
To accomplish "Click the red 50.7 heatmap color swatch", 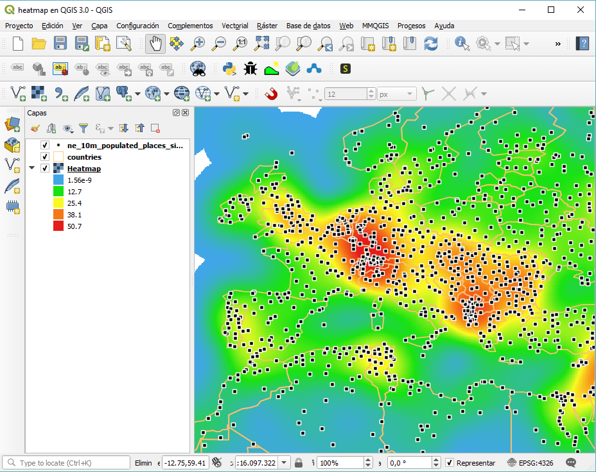I will (58, 226).
